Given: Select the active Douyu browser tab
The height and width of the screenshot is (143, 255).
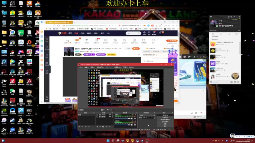Looking at the screenshot, I should (x=59, y=22).
